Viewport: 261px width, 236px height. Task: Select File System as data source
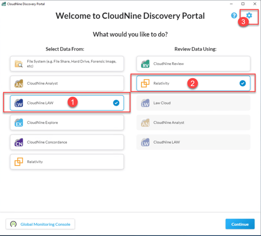coord(67,64)
